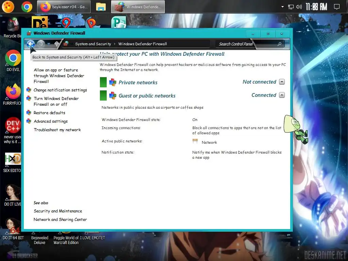Click the Private networks heading
Viewport: 348px width, 261px height.
pyautogui.click(x=138, y=83)
